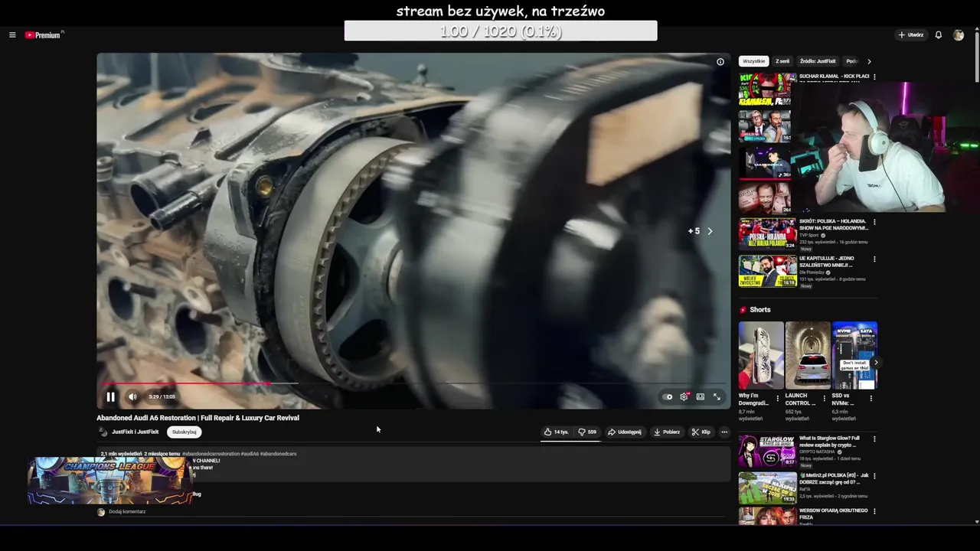Open LAUNCH CONTROL short thumbnail
Image resolution: width=980 pixels, height=551 pixels.
pos(808,355)
